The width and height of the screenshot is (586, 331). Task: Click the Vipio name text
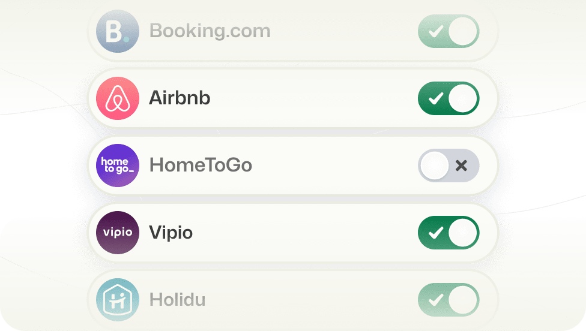pos(171,233)
